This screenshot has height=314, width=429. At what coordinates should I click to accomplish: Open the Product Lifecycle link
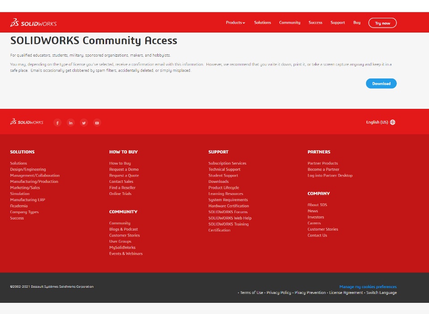(x=224, y=188)
